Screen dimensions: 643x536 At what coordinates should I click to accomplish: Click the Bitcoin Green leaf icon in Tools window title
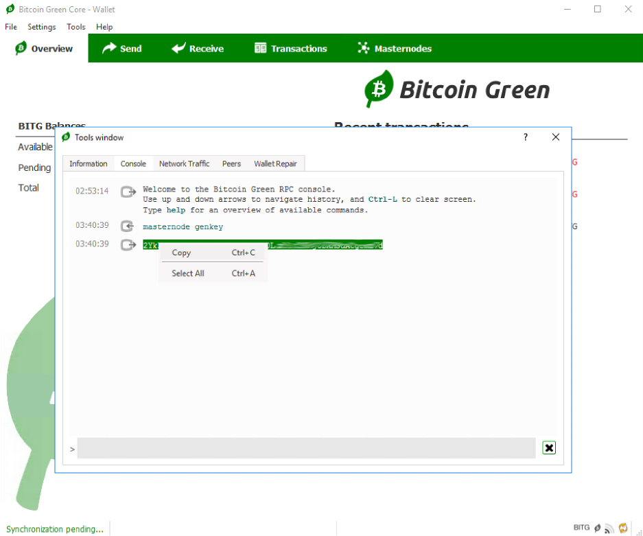(66, 137)
